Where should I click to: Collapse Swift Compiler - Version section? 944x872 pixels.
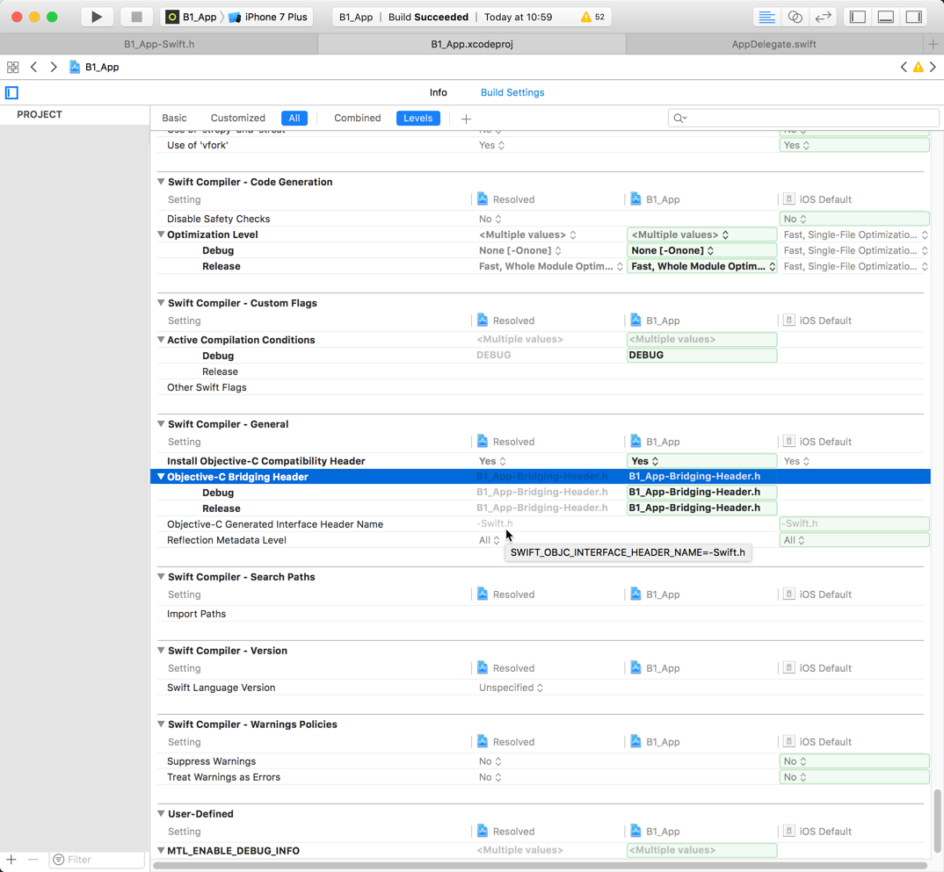161,650
